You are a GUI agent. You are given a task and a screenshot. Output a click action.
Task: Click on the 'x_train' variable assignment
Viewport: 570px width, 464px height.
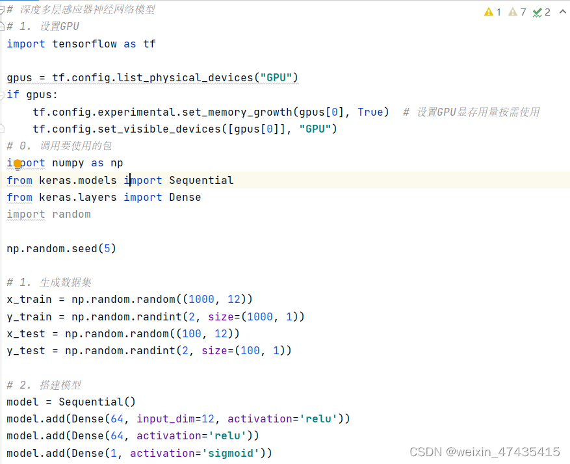pyautogui.click(x=29, y=300)
